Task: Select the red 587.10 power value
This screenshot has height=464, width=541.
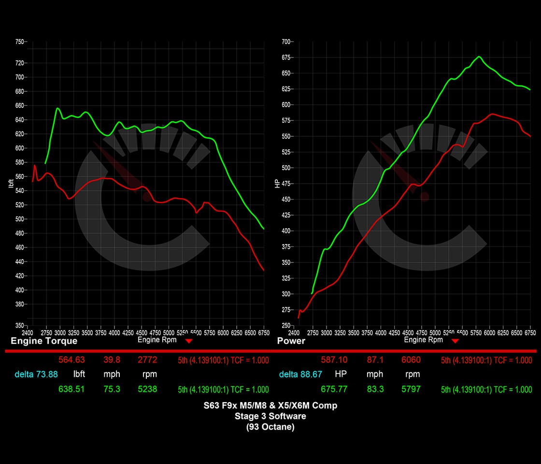Action: tap(334, 360)
